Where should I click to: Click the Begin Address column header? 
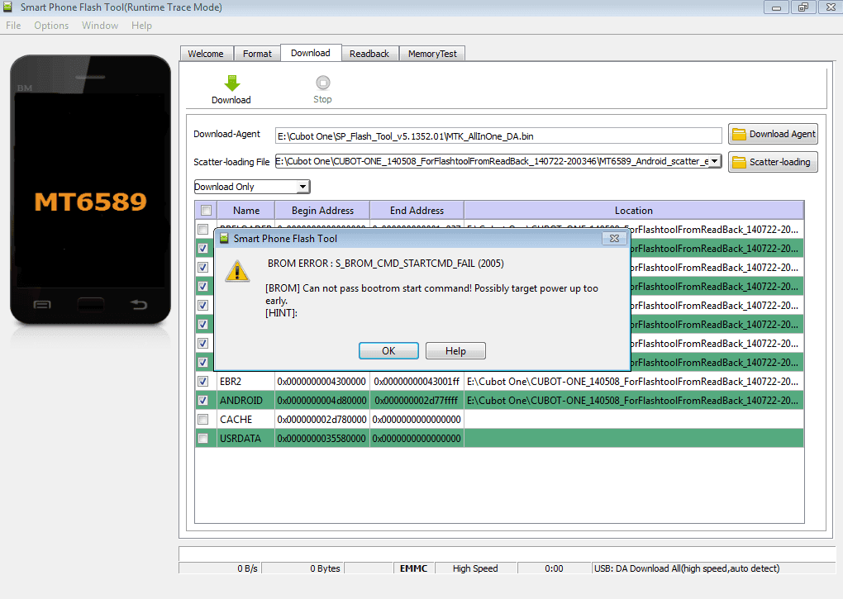[x=322, y=211]
